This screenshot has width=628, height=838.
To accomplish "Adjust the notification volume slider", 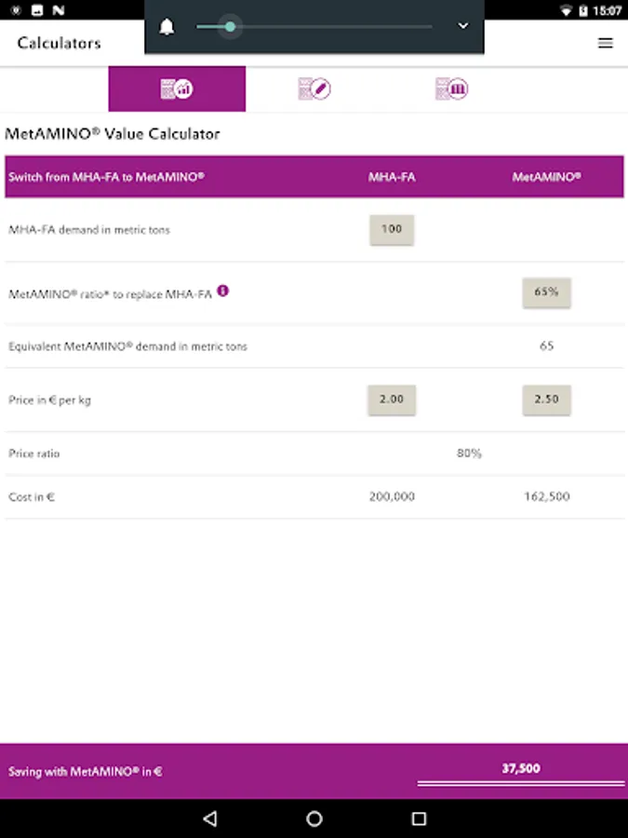I will point(230,27).
